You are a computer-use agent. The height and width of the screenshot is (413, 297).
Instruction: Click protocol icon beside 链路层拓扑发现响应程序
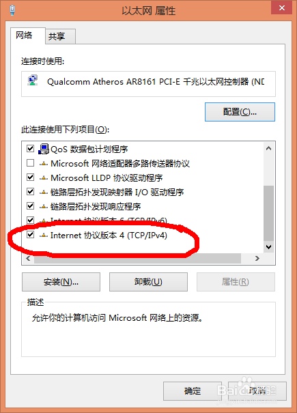(x=44, y=207)
